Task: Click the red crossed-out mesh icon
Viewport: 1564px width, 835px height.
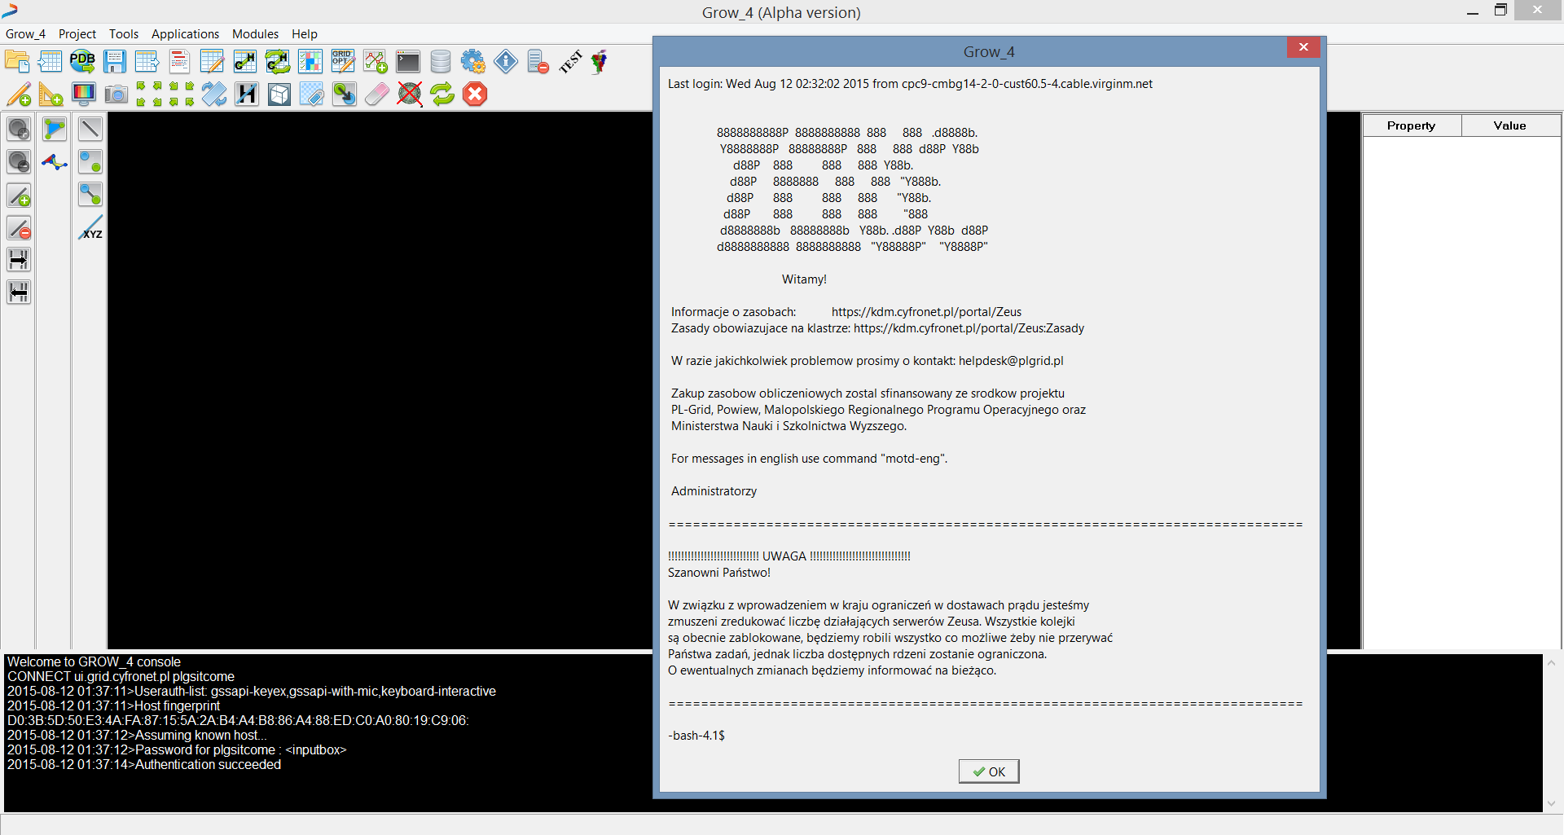Action: tap(410, 94)
